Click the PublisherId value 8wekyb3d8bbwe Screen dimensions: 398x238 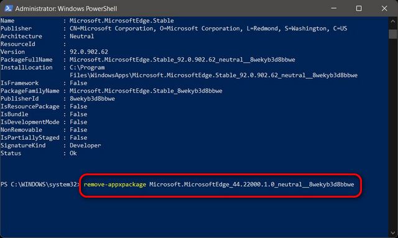(92, 99)
